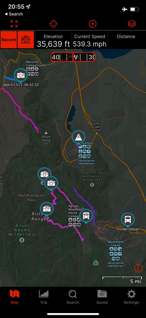Tap the fullscreen expand arrows icon
This screenshot has width=146, height=318.
[14, 24]
